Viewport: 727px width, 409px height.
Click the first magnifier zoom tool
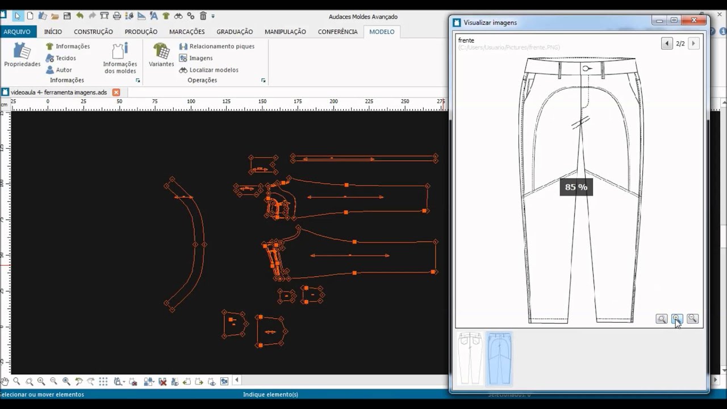[x=16, y=381]
